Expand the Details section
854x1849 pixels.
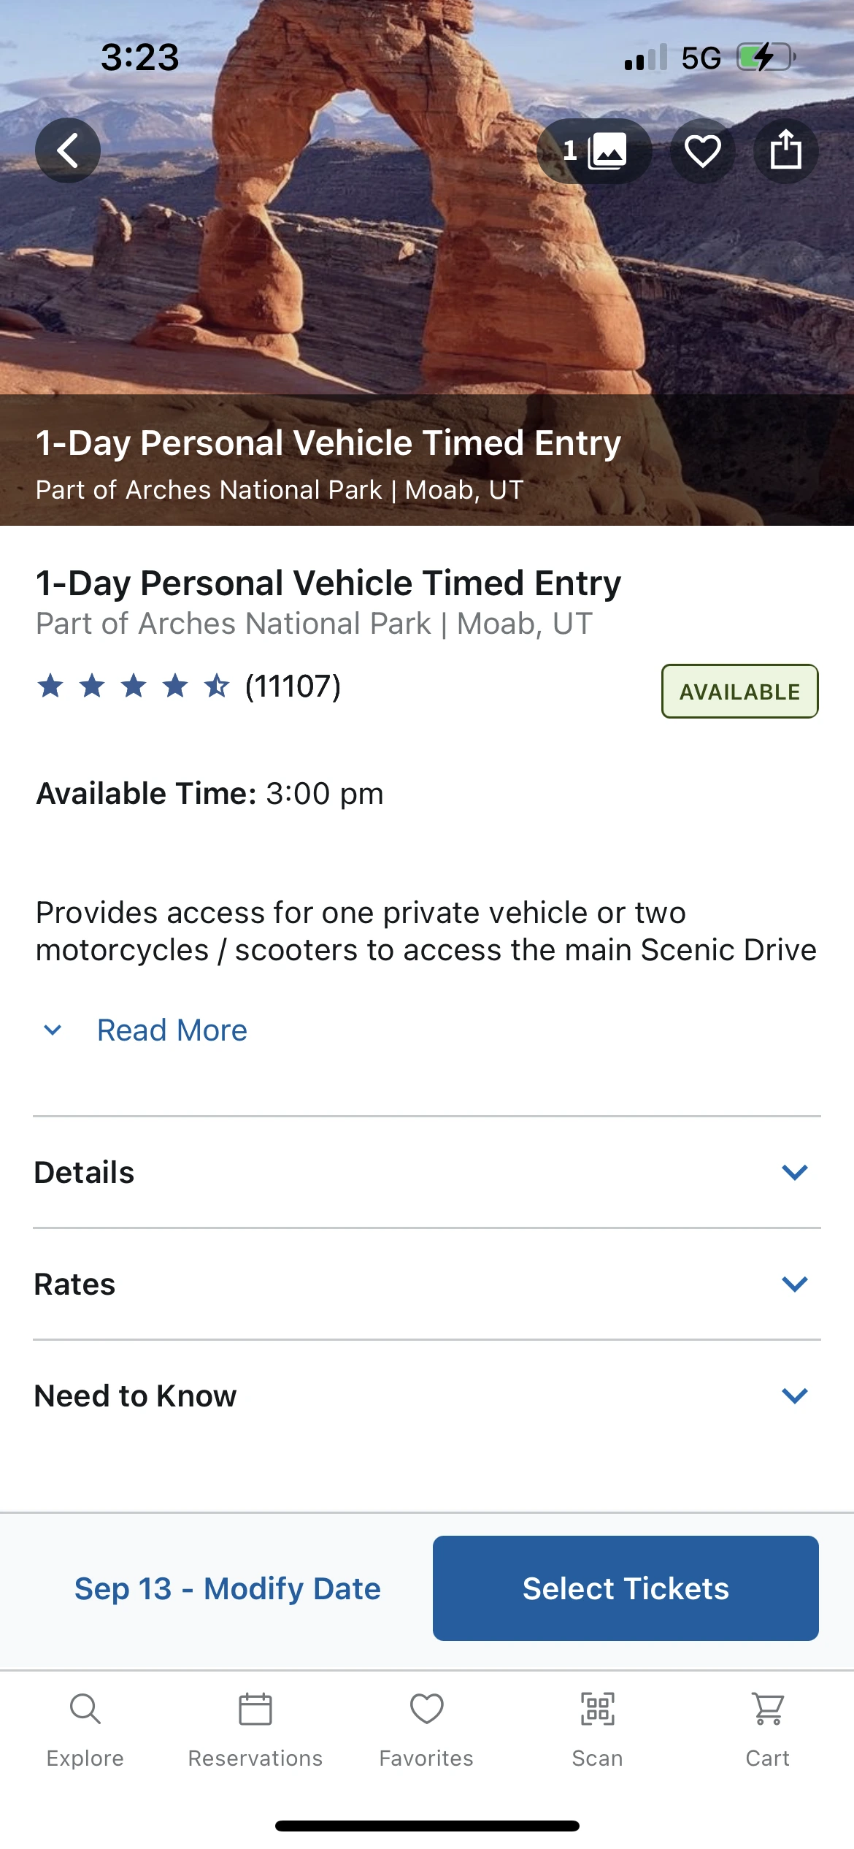coord(427,1172)
